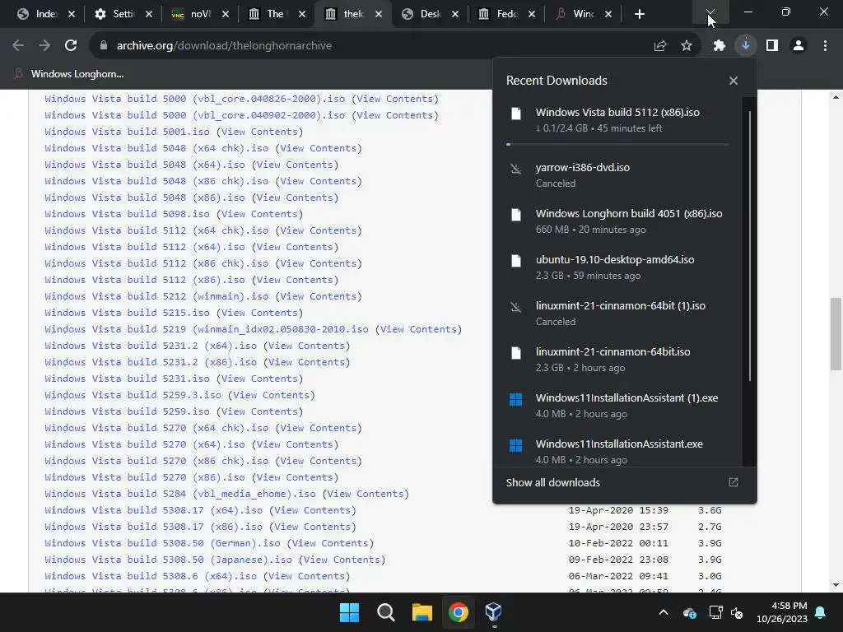
Task: Reload the archive.org page
Action: [x=71, y=46]
